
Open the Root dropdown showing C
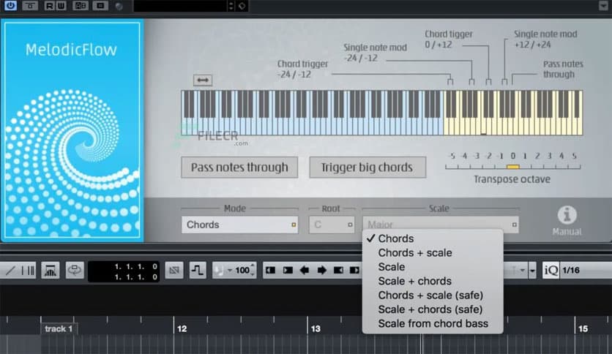click(332, 225)
